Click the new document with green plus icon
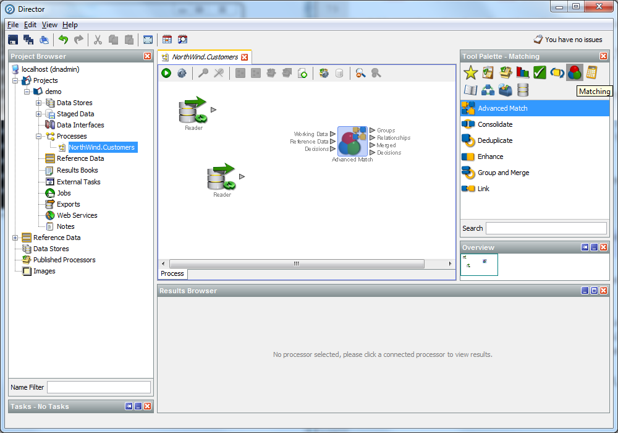 (302, 73)
